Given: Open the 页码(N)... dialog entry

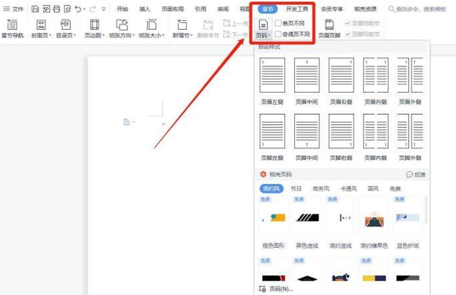Looking at the screenshot, I should coord(276,289).
